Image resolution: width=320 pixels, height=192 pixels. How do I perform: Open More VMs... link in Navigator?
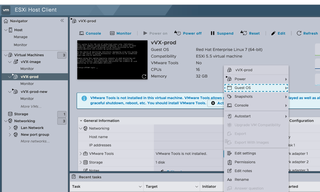click(x=31, y=107)
